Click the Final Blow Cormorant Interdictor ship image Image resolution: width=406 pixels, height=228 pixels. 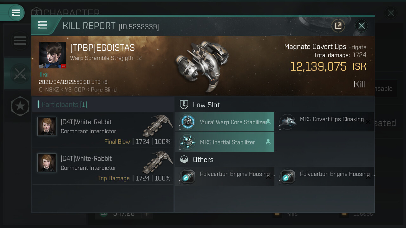click(157, 126)
